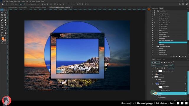Expand the Sepia Toning action
This screenshot has height=106, width=189.
click(158, 33)
